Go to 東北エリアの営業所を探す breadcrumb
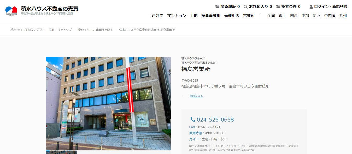This screenshot has width=352, height=154. click(x=95, y=30)
